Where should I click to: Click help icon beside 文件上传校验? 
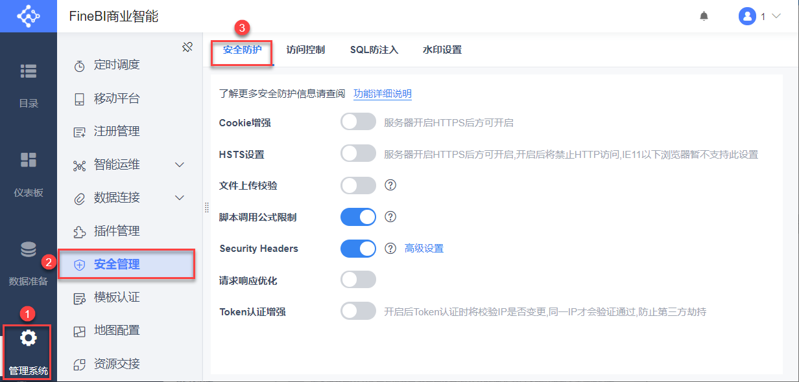390,185
